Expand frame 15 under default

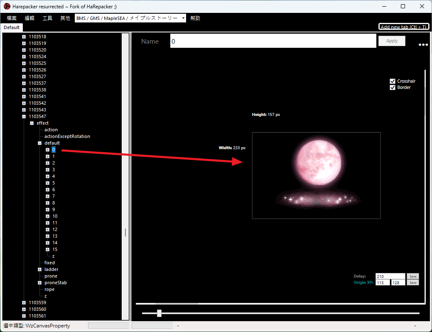[47, 250]
